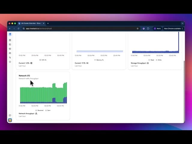192x144 pixels.
Task: Click the Current: 11.1% label
Action: tap(80, 63)
